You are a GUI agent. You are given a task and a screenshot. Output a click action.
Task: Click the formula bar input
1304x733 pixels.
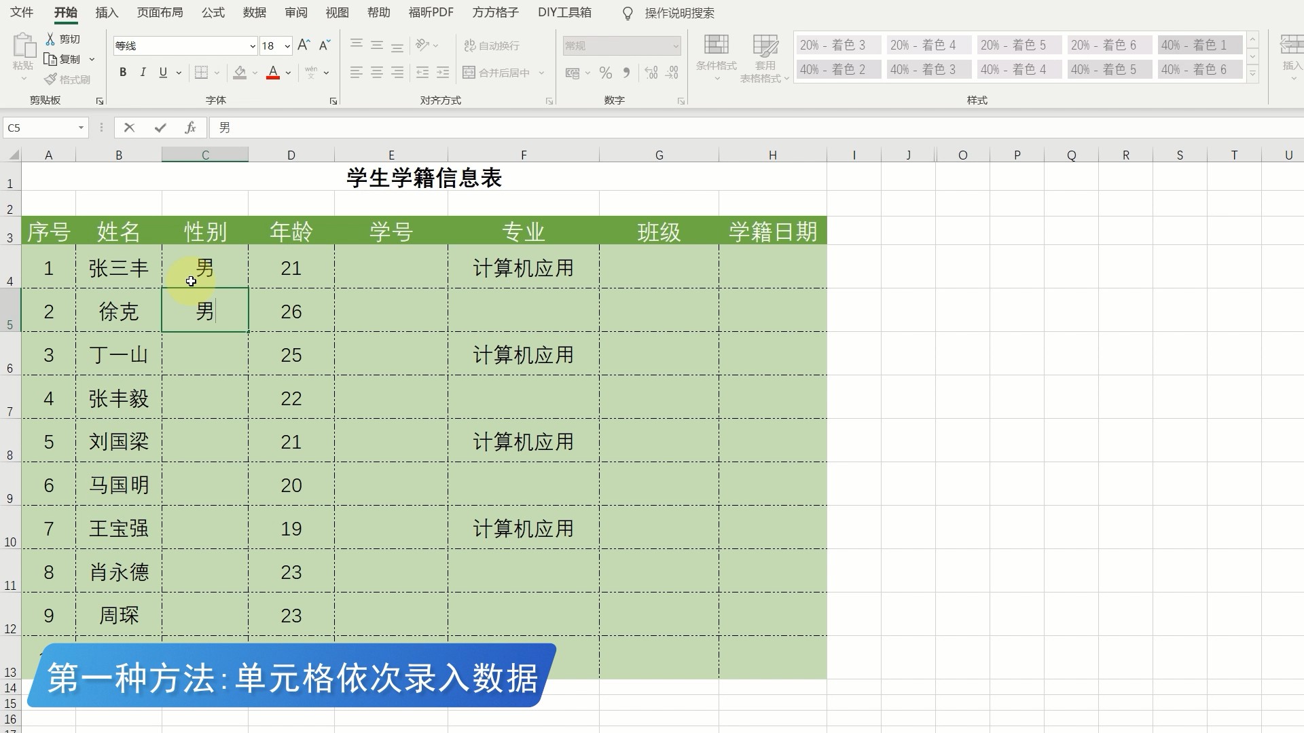[x=757, y=128]
